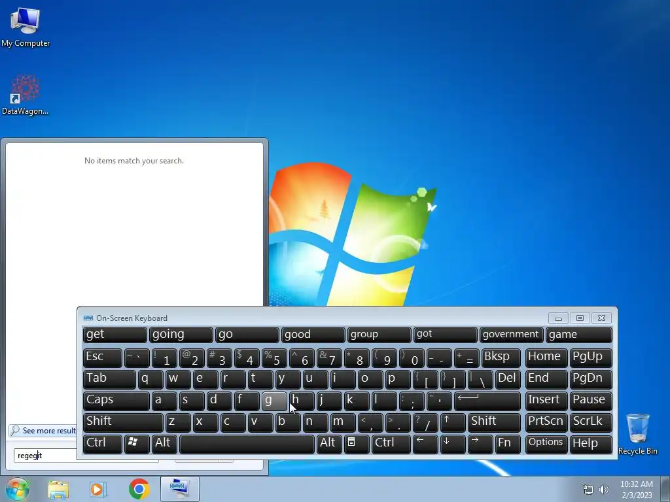Toggle the left Alt key
Image resolution: width=670 pixels, height=502 pixels.
(164, 444)
